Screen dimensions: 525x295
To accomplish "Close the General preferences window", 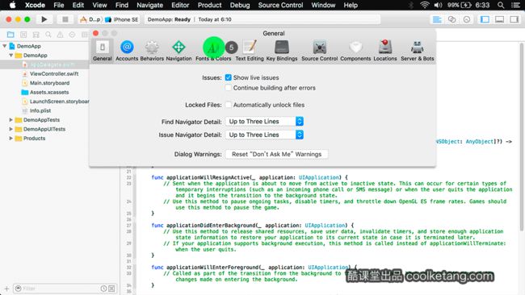I will 96,33.
